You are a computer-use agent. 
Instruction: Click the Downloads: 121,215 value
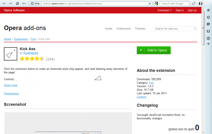tap(156, 79)
